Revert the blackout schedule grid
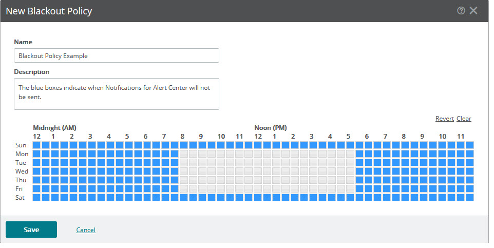Image resolution: width=494 pixels, height=248 pixels. pyautogui.click(x=445, y=119)
